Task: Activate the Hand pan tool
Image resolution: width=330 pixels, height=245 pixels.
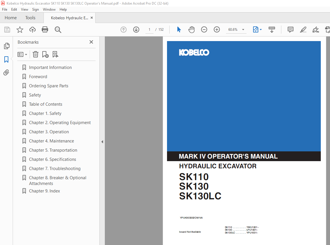Action: [191, 30]
